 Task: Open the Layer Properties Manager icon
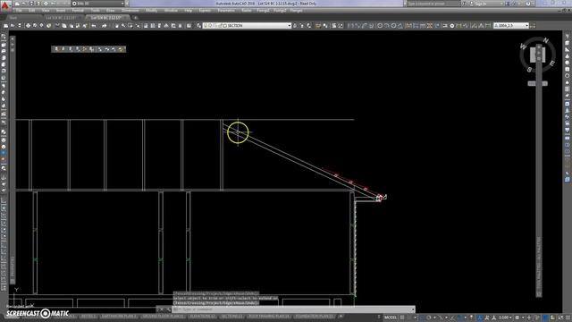pos(198,26)
